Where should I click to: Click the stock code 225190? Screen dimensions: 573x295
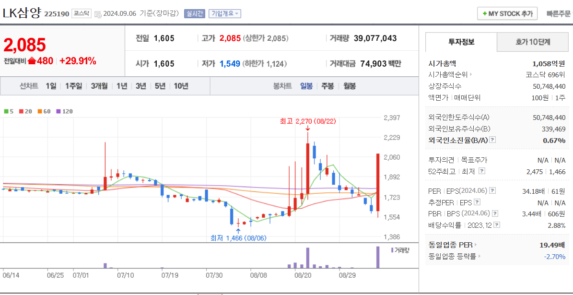coord(57,14)
